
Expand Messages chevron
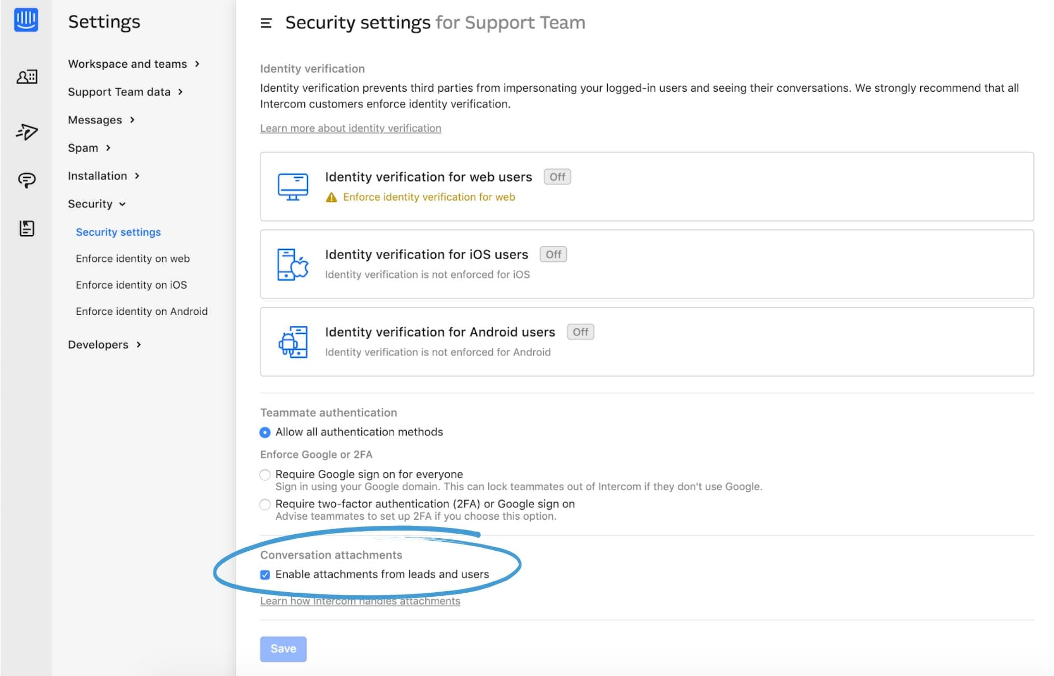[133, 120]
